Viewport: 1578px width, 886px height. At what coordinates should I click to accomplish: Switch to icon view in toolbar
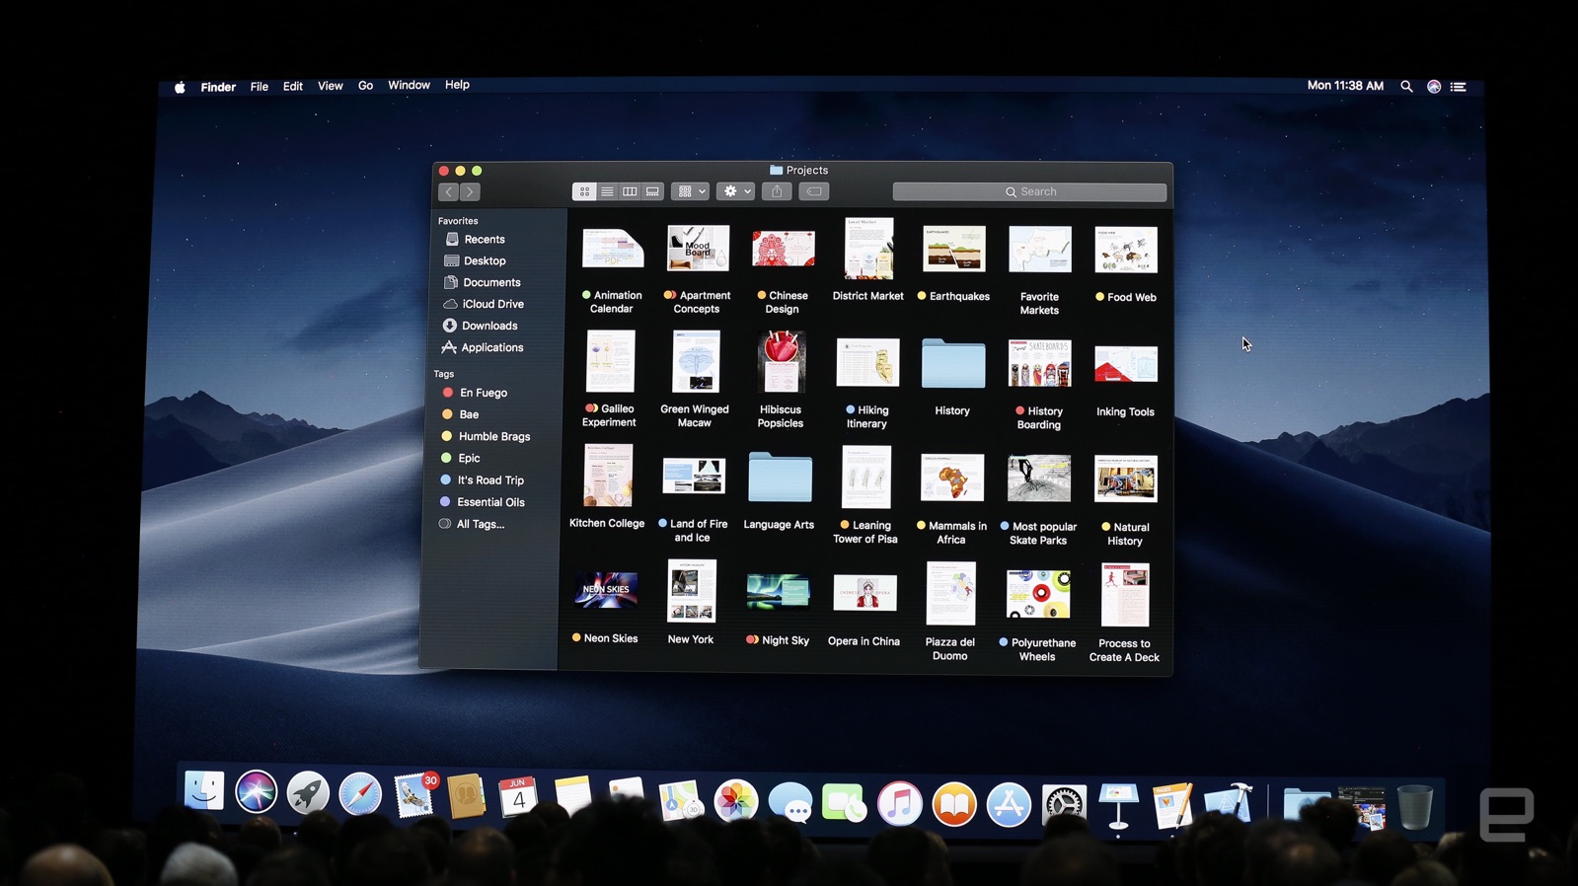point(584,191)
